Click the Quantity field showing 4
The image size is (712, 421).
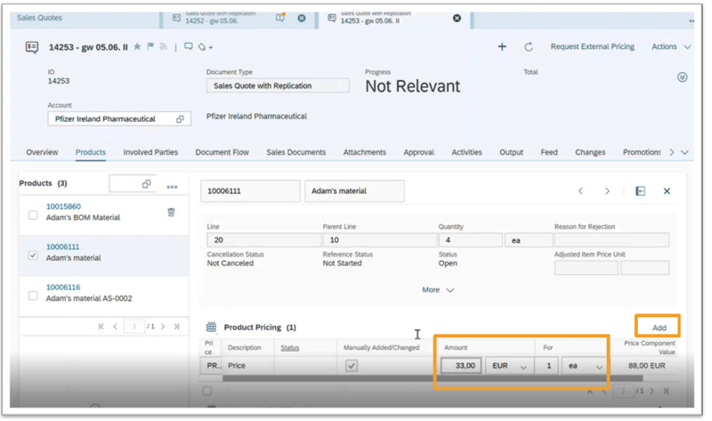pos(471,239)
